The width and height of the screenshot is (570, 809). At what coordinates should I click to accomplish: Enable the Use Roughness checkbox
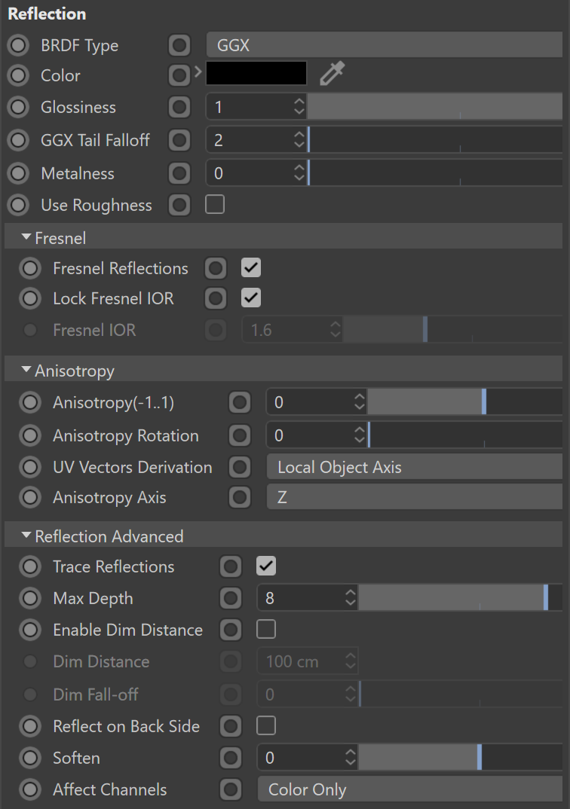[x=215, y=204]
